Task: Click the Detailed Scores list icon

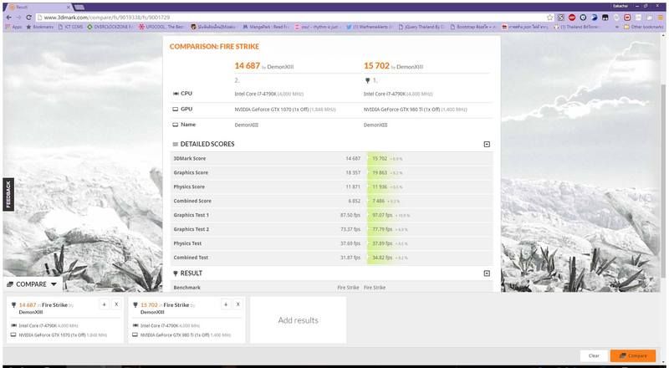Action: click(176, 145)
